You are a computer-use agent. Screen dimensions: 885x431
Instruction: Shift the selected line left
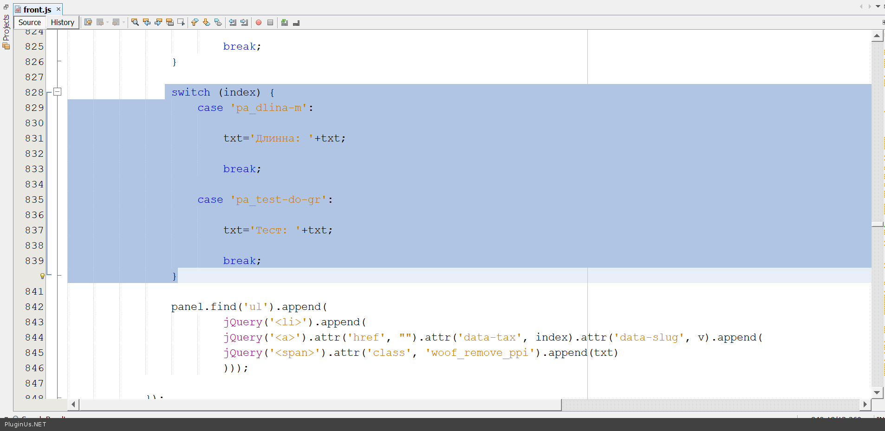click(x=233, y=22)
